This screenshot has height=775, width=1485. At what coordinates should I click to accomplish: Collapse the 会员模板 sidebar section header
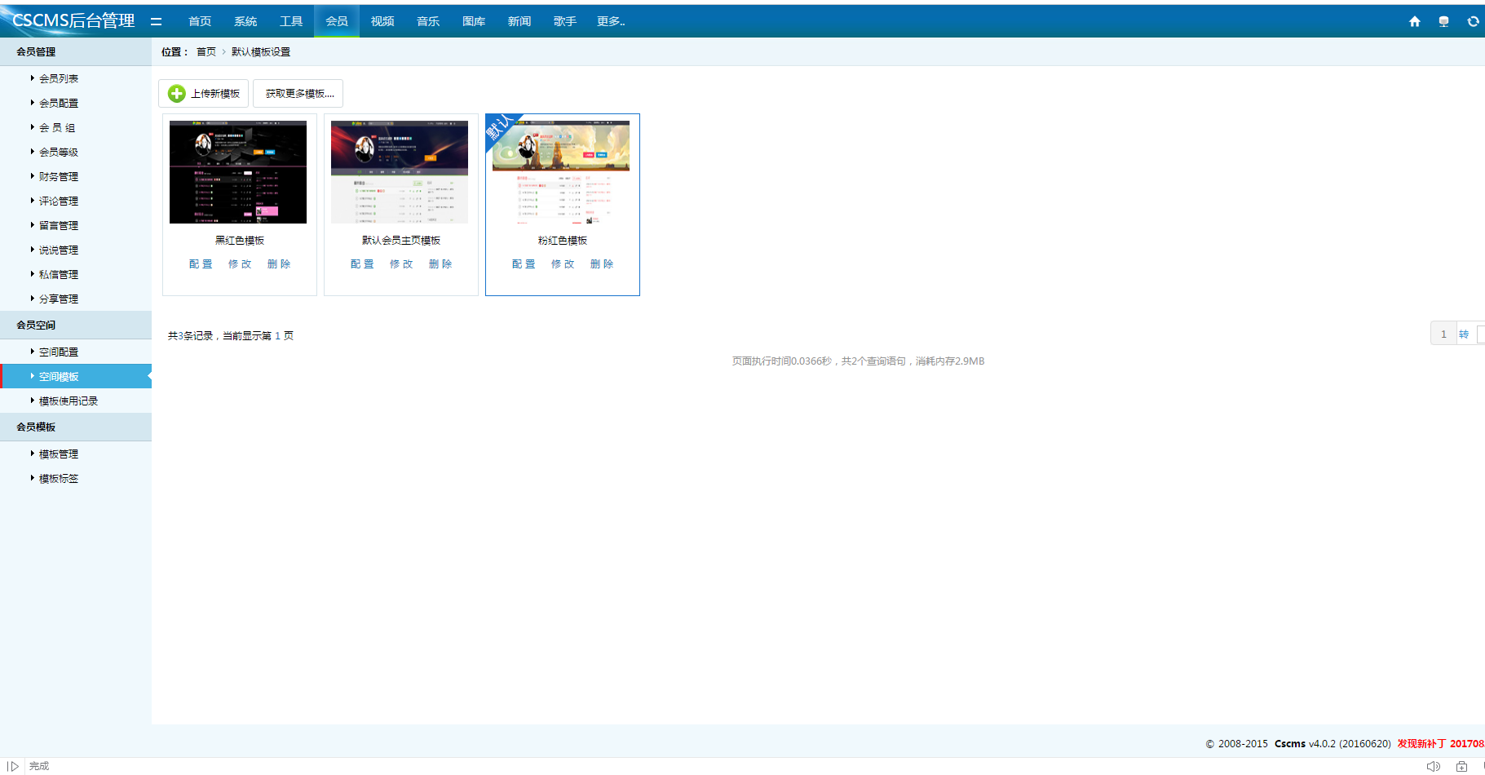click(36, 427)
